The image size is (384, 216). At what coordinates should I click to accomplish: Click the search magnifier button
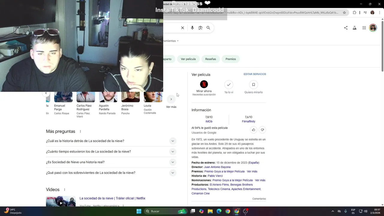tap(208, 28)
